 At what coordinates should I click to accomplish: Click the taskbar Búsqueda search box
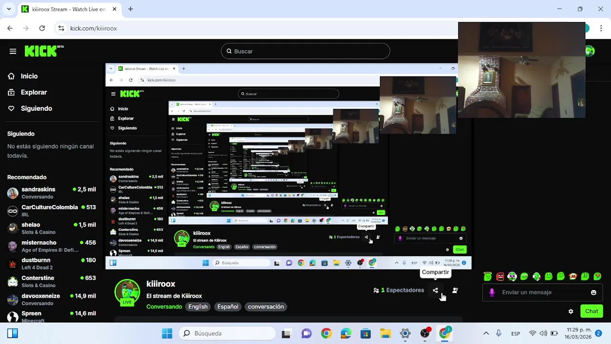227,333
